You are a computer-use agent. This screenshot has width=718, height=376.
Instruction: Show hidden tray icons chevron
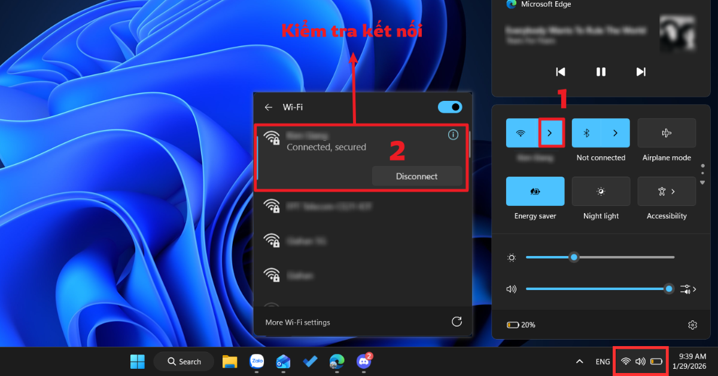tap(579, 361)
